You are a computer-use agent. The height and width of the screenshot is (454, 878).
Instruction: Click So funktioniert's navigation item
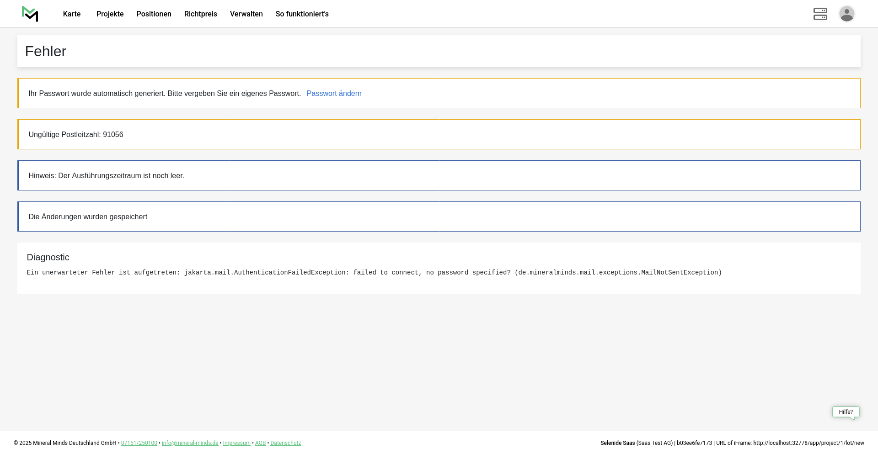[302, 14]
